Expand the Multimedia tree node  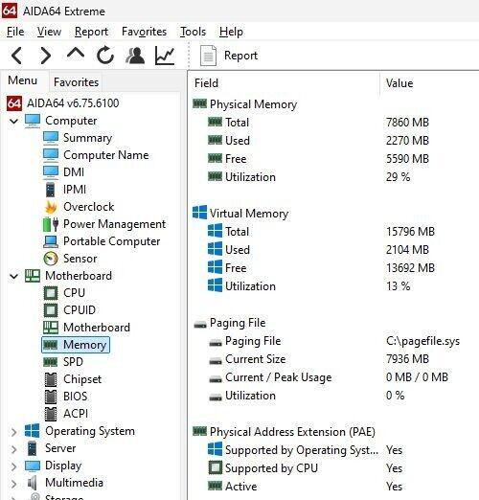(x=13, y=484)
